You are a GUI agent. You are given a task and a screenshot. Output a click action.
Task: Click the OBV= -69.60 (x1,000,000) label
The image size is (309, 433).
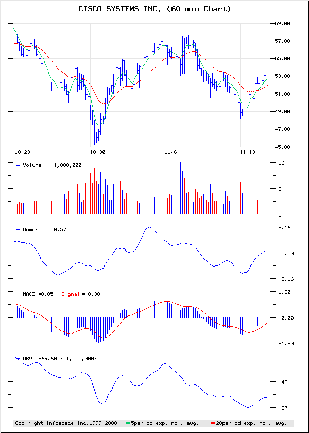60,358
